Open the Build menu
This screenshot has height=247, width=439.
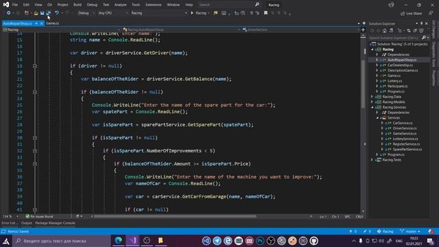78,5
